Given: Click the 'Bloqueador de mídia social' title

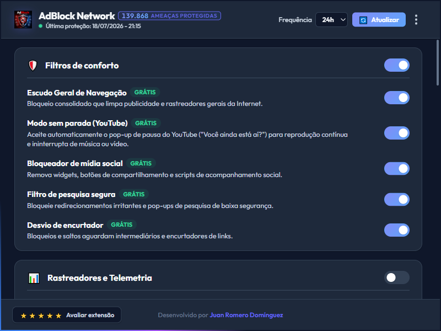Looking at the screenshot, I should 75,163.
